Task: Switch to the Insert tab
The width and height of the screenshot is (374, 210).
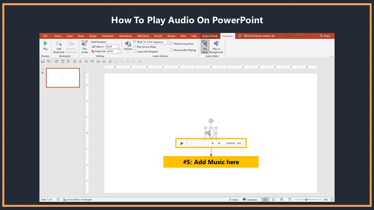Action: click(70, 36)
